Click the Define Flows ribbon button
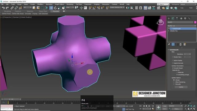The height and width of the screenshot is (111, 197). click(6, 14)
